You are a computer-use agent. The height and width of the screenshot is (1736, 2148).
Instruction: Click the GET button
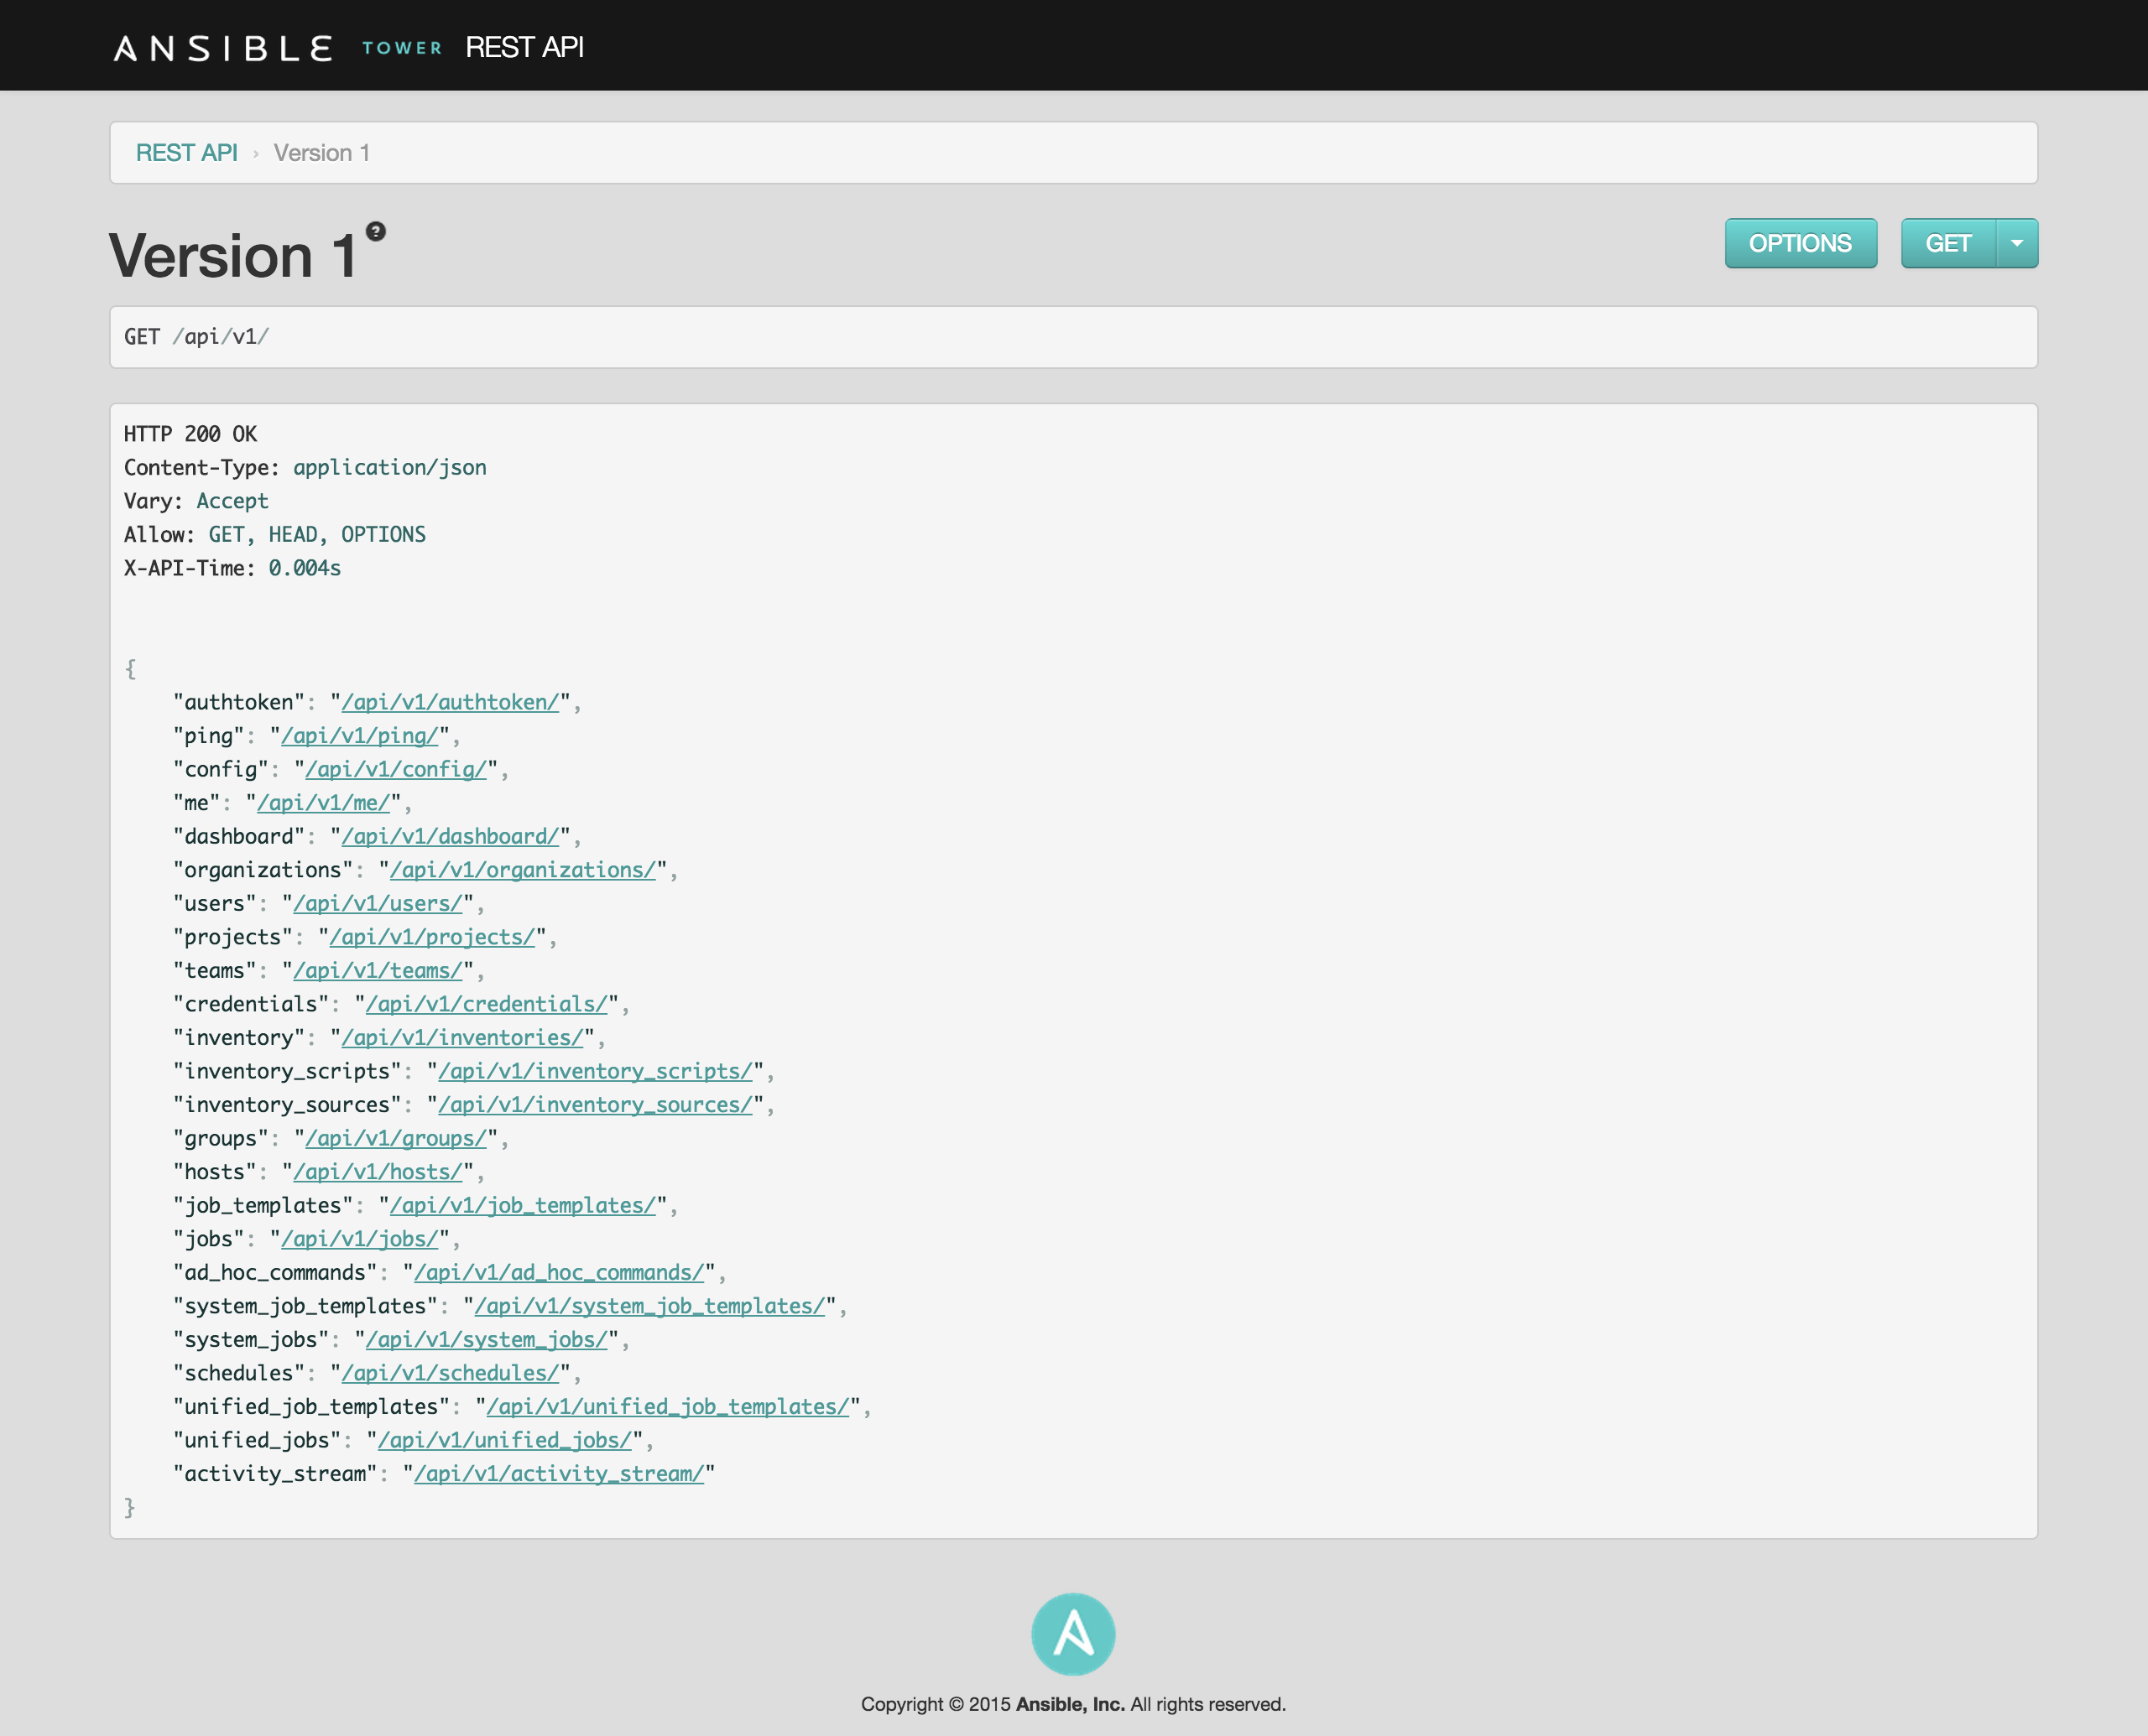pyautogui.click(x=1948, y=243)
